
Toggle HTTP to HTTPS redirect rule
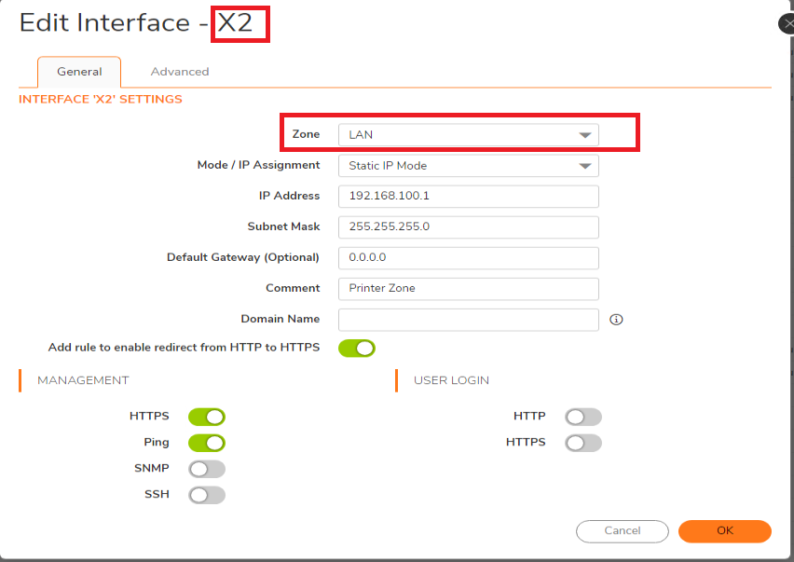357,348
